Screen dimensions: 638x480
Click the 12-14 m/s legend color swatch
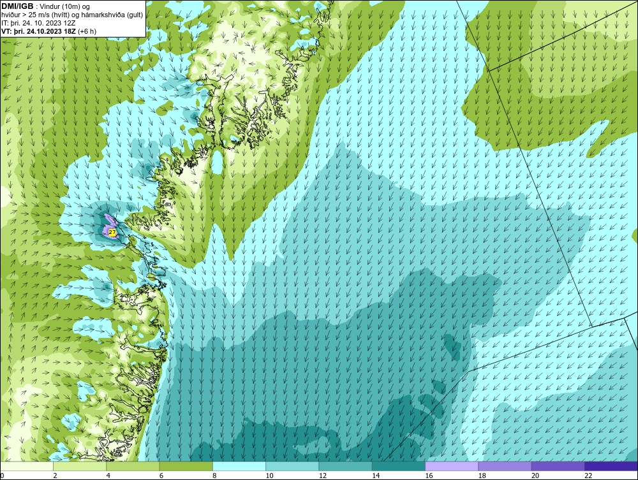[345, 466]
